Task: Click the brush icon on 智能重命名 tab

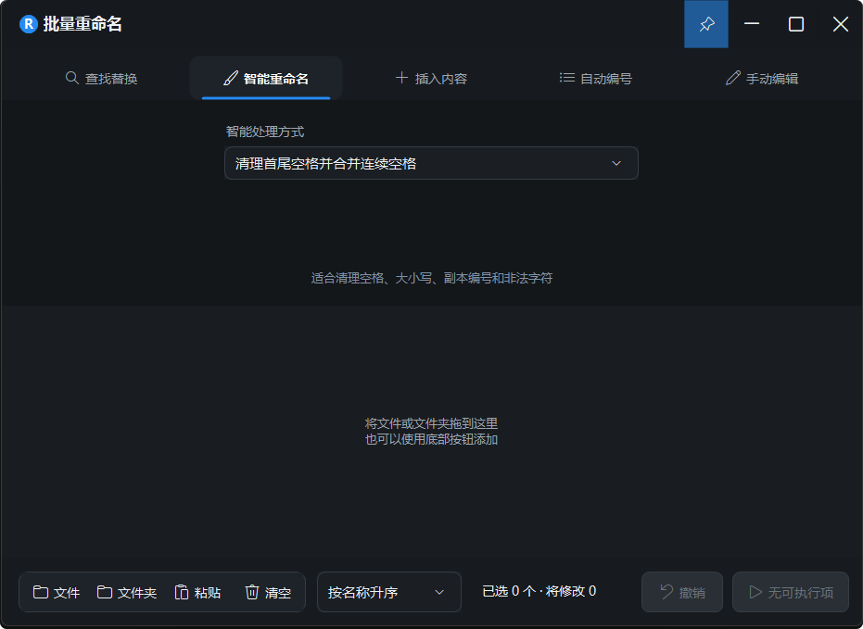Action: coord(231,78)
